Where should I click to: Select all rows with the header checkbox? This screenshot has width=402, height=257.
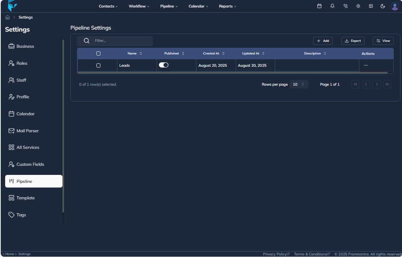tap(98, 53)
